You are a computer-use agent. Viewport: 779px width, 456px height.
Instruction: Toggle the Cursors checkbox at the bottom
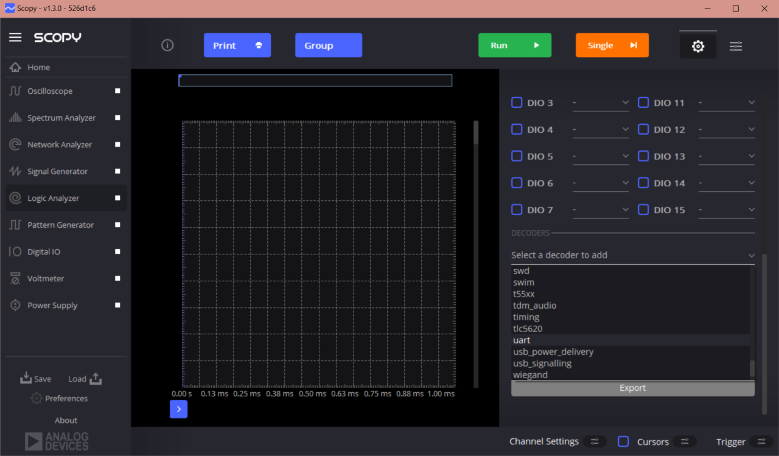coord(623,441)
